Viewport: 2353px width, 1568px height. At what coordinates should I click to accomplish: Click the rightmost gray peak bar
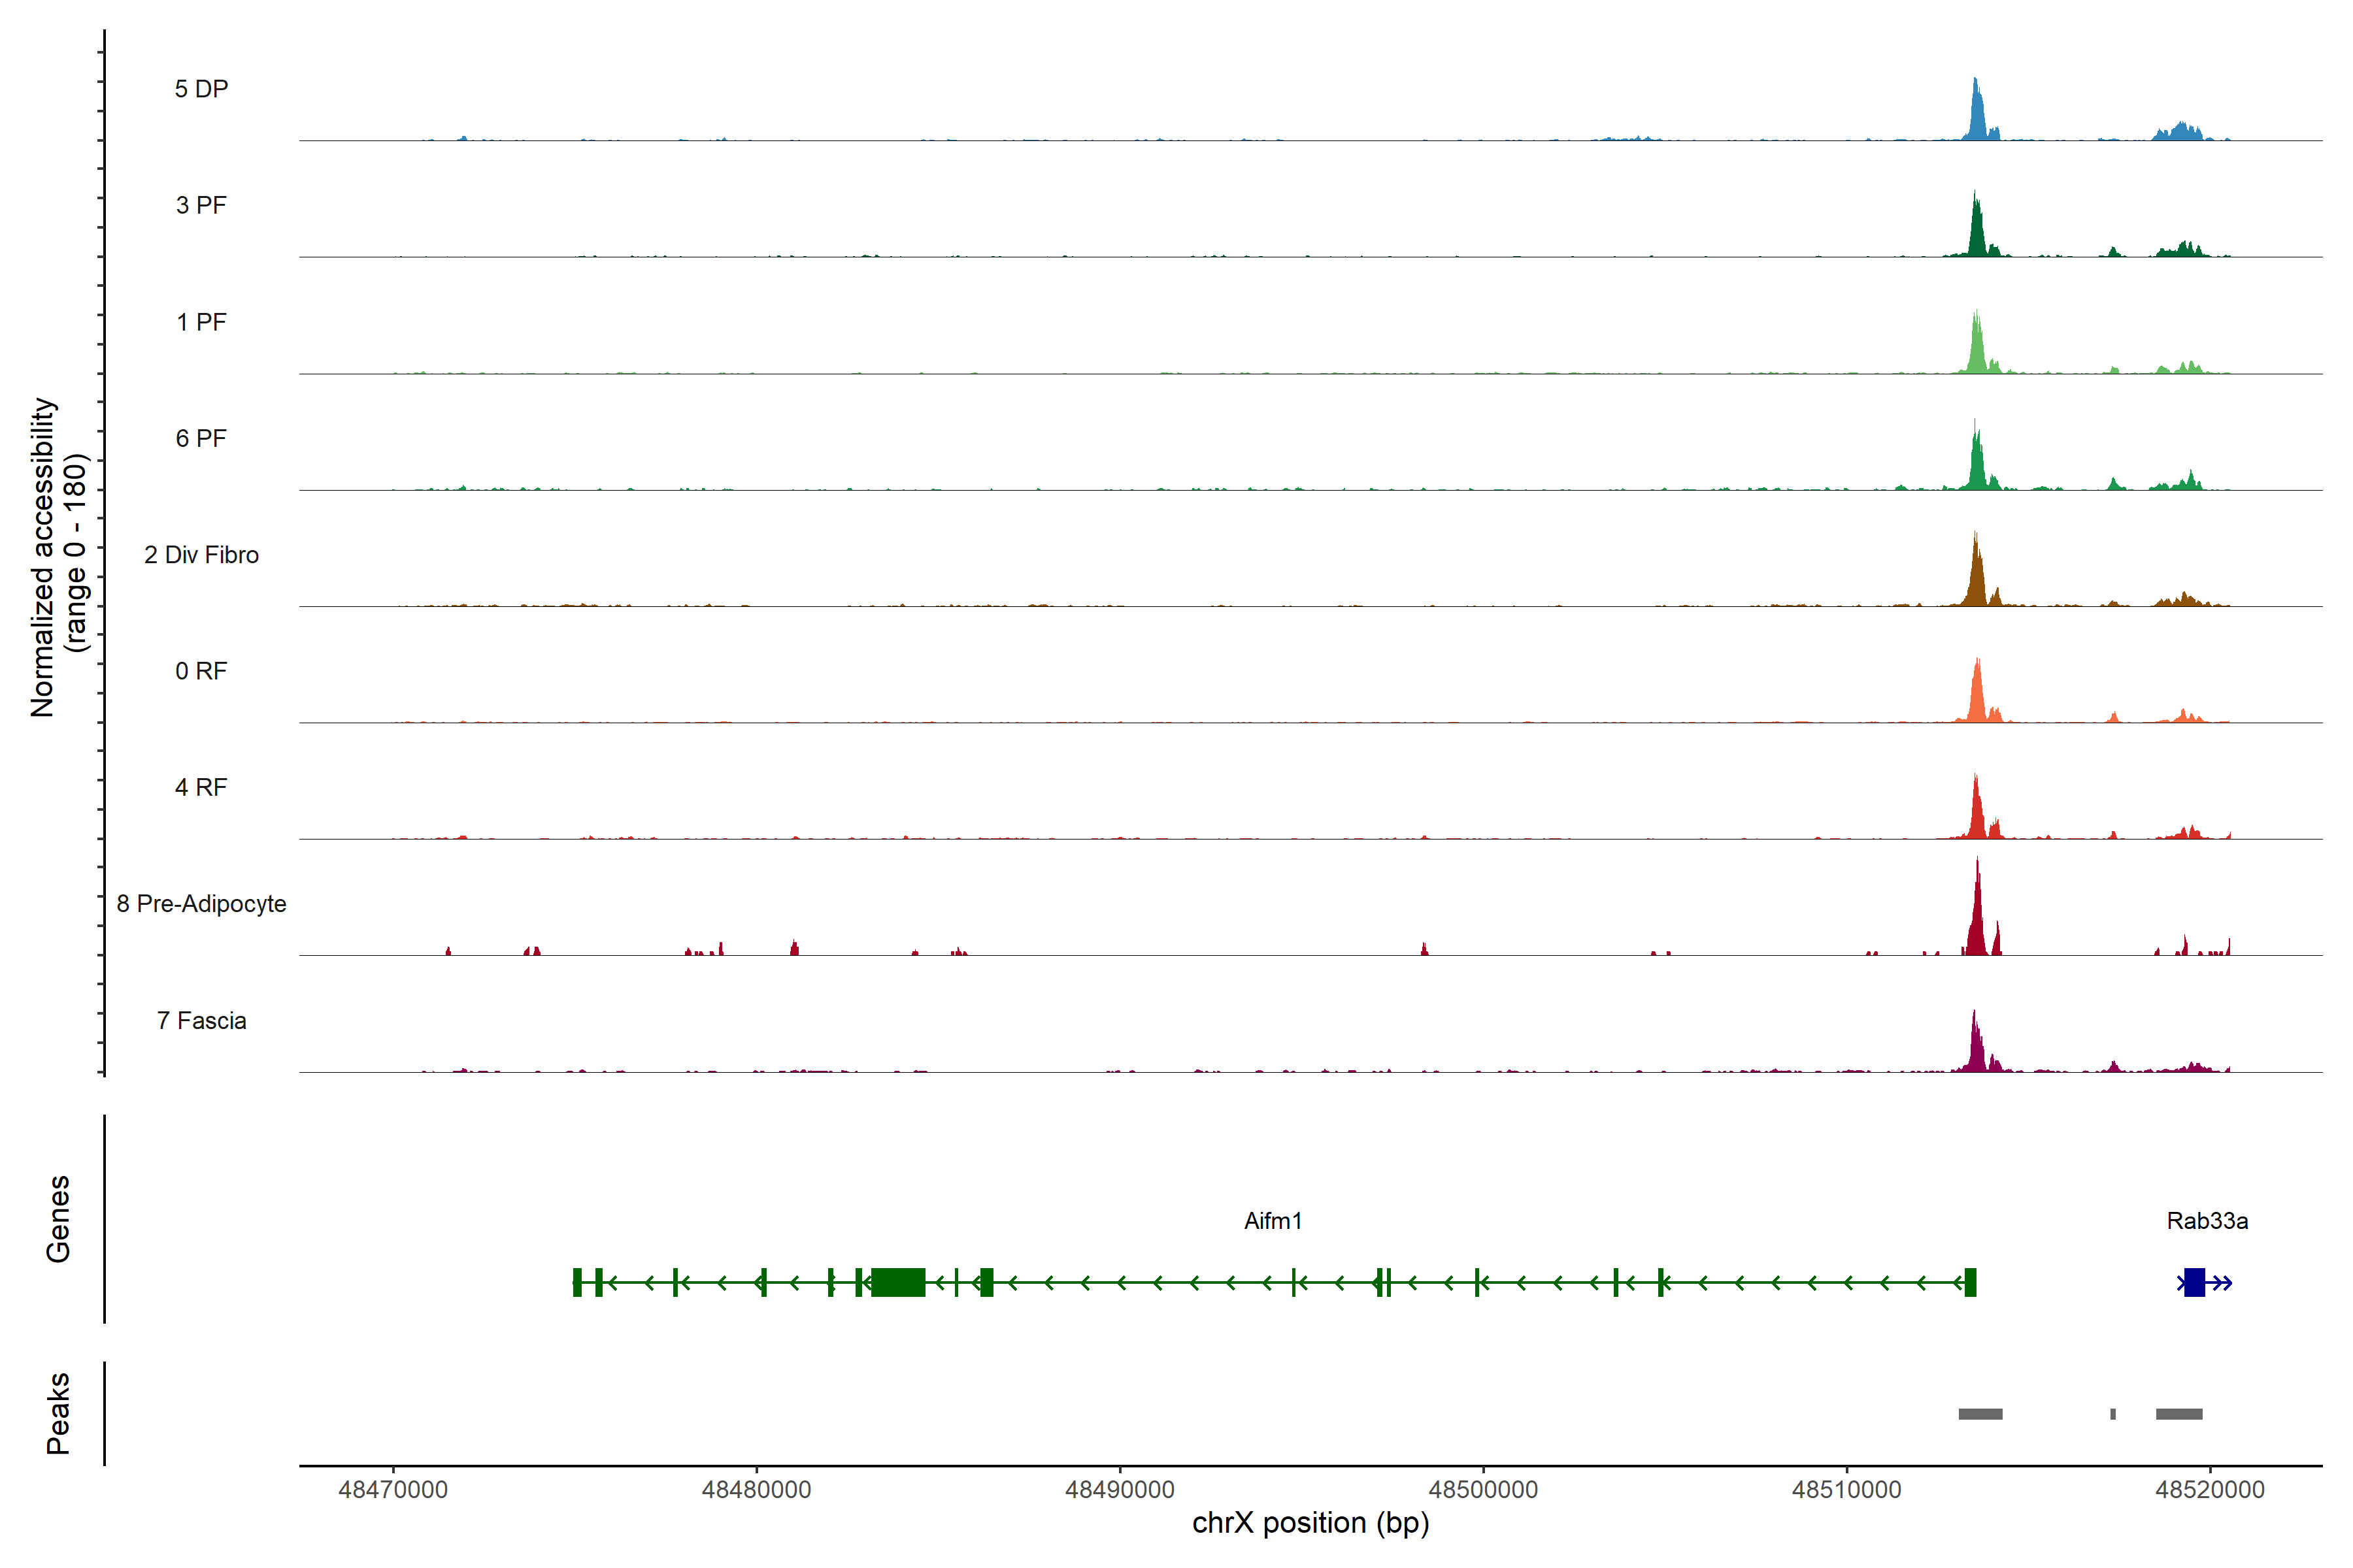2179,1414
